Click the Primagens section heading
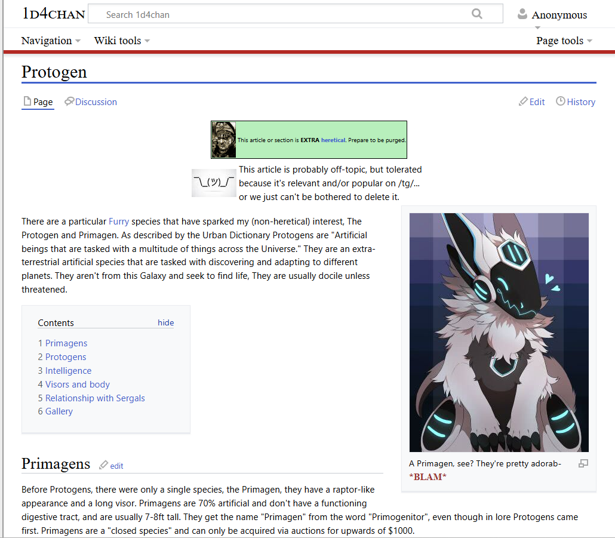The width and height of the screenshot is (615, 538). click(x=56, y=464)
